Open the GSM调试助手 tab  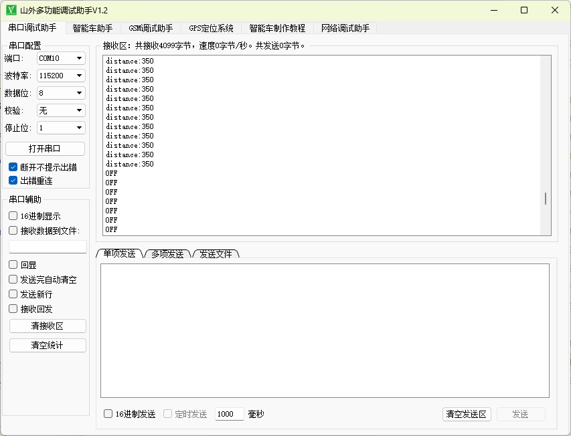[x=151, y=28]
